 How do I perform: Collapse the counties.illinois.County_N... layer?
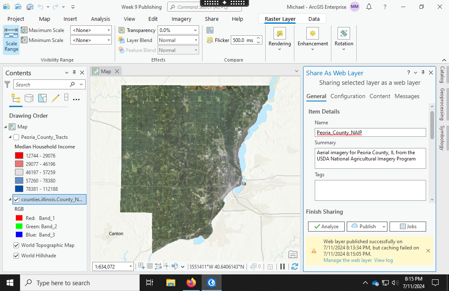(x=10, y=199)
